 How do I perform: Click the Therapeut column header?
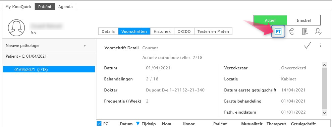pyautogui.click(x=276, y=124)
